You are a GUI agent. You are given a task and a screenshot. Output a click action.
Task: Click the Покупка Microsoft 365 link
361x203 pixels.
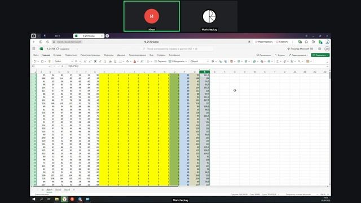(x=300, y=49)
